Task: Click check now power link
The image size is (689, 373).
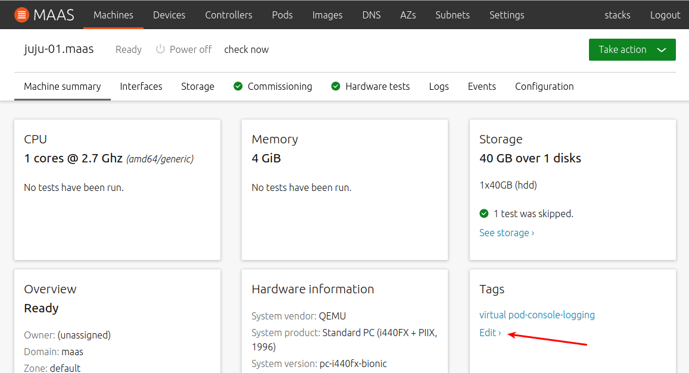Action: (x=247, y=49)
